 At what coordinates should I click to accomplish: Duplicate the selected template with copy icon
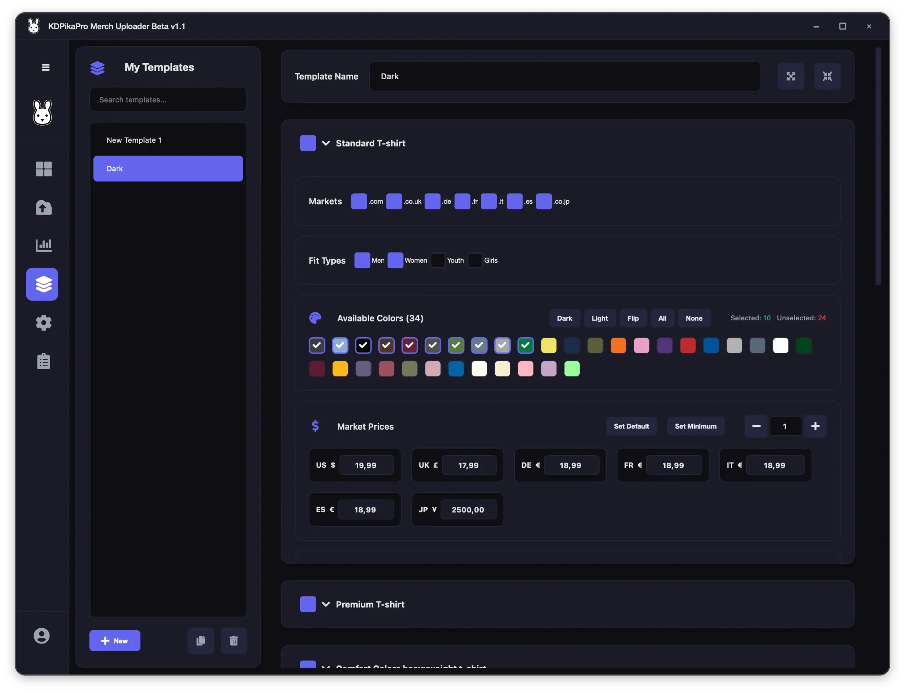click(x=200, y=641)
